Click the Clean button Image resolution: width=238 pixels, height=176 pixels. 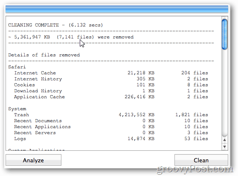pos(201,160)
